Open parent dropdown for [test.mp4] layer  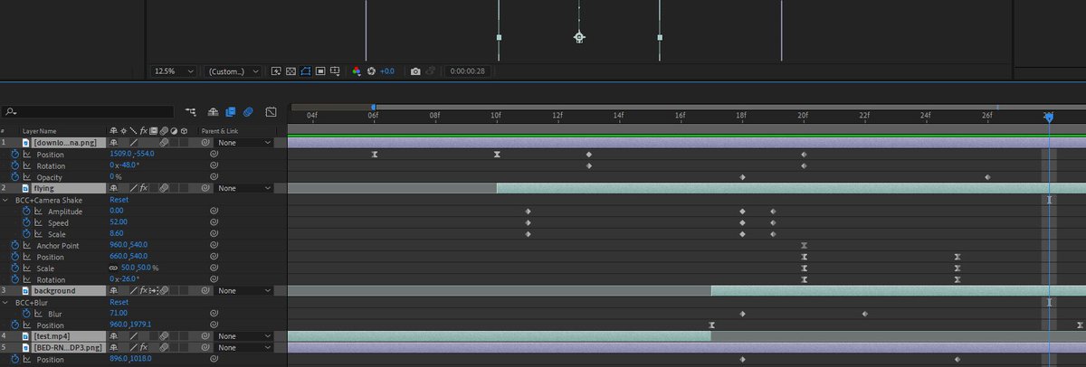point(244,336)
